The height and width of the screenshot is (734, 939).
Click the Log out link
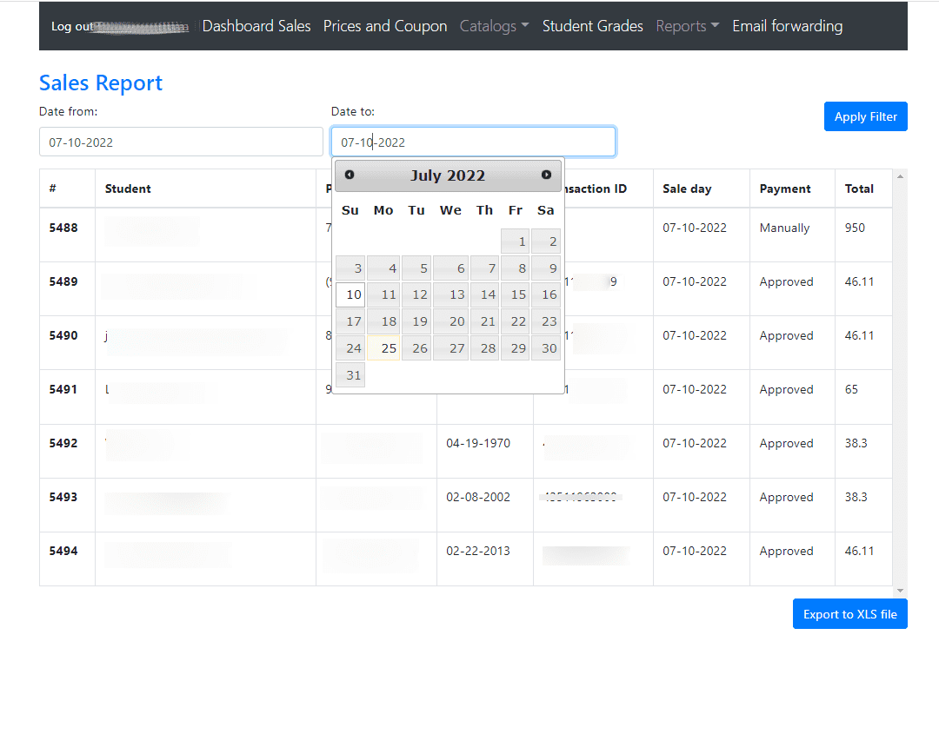pos(70,26)
